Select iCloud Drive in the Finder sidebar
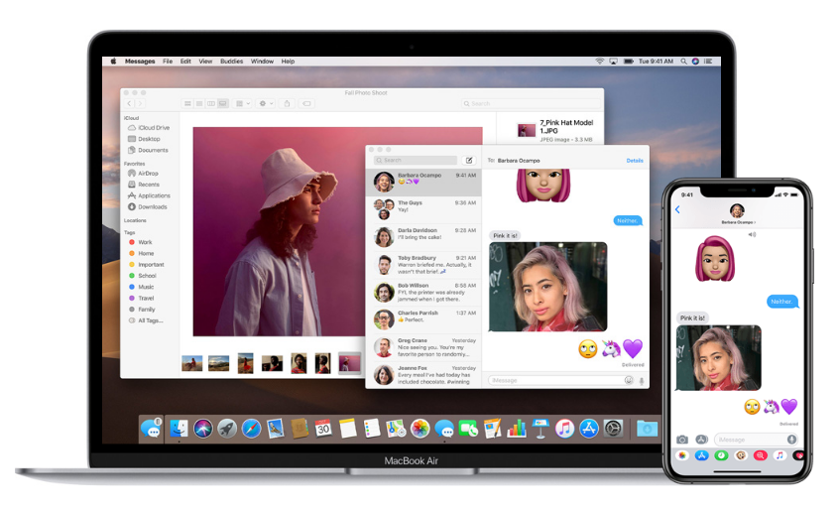Viewport: 840px width, 508px height. tap(149, 128)
